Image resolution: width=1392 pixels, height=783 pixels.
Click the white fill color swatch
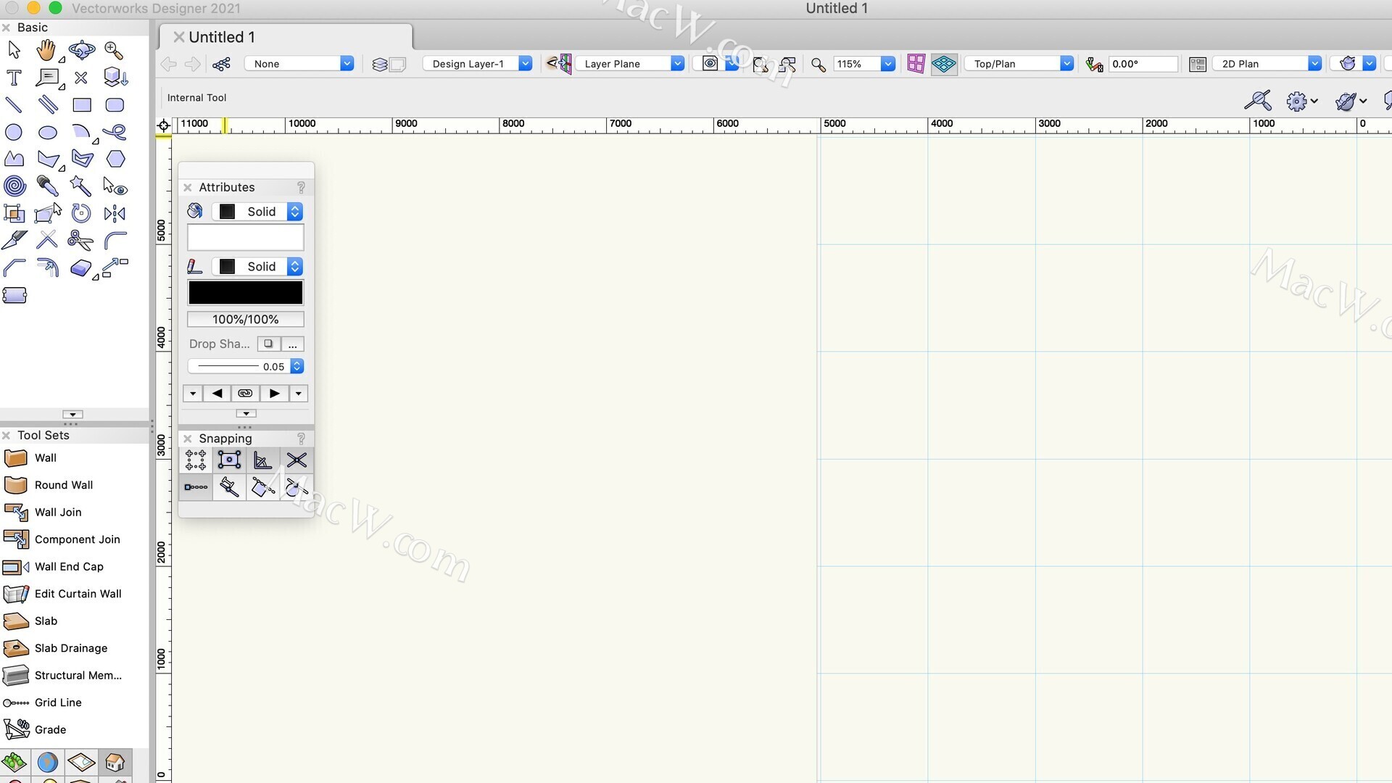[x=246, y=238]
